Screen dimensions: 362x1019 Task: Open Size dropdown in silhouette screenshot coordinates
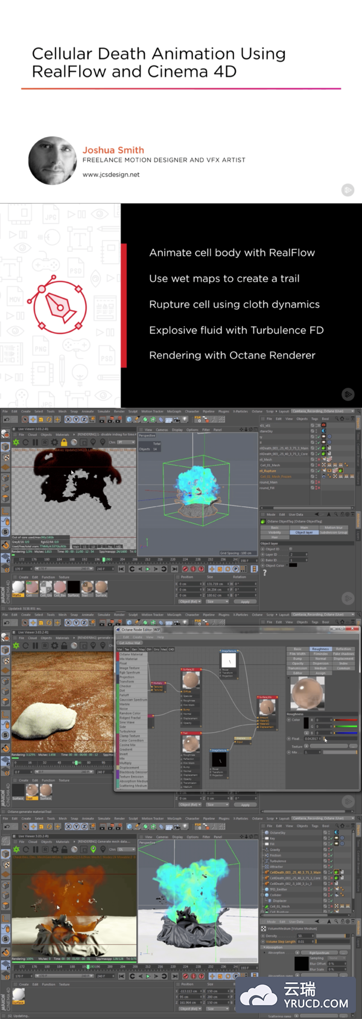pos(217,601)
